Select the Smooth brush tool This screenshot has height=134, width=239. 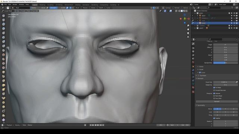coord(3,55)
